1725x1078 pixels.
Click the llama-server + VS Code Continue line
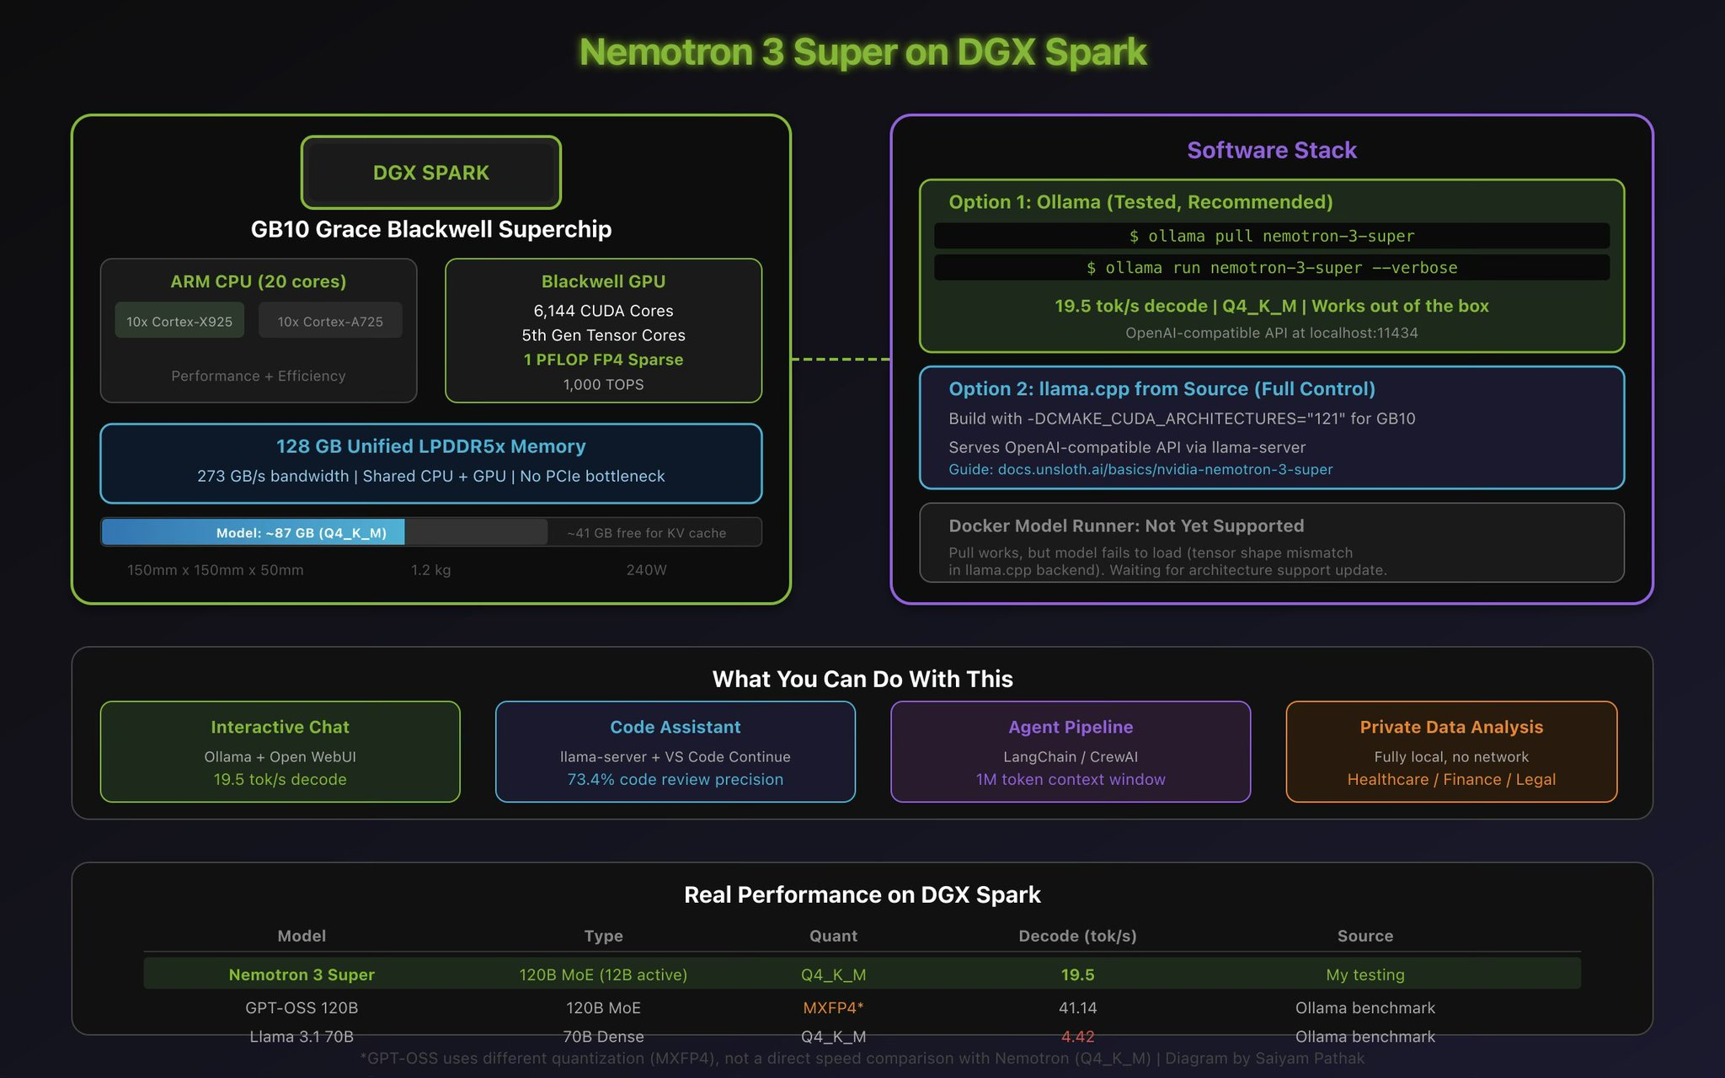coord(675,757)
